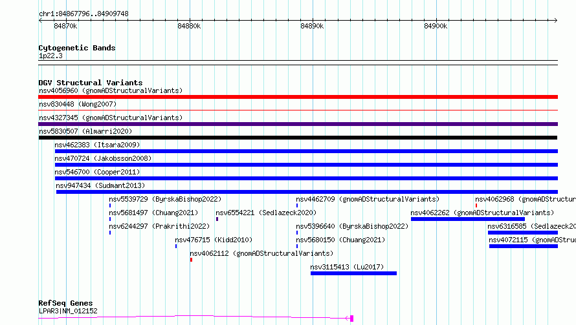Open the nsv947434 (Sudmant2013) label
Screen dimensions: 576x325
(x=100, y=185)
